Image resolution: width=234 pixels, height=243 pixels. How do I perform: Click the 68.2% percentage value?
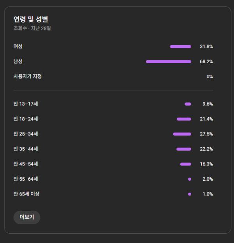tap(206, 62)
